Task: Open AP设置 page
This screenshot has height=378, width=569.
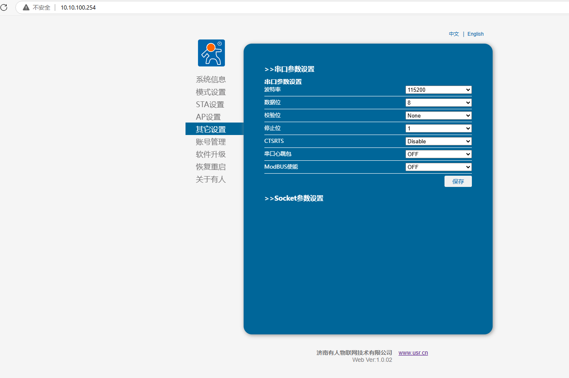Action: [208, 117]
